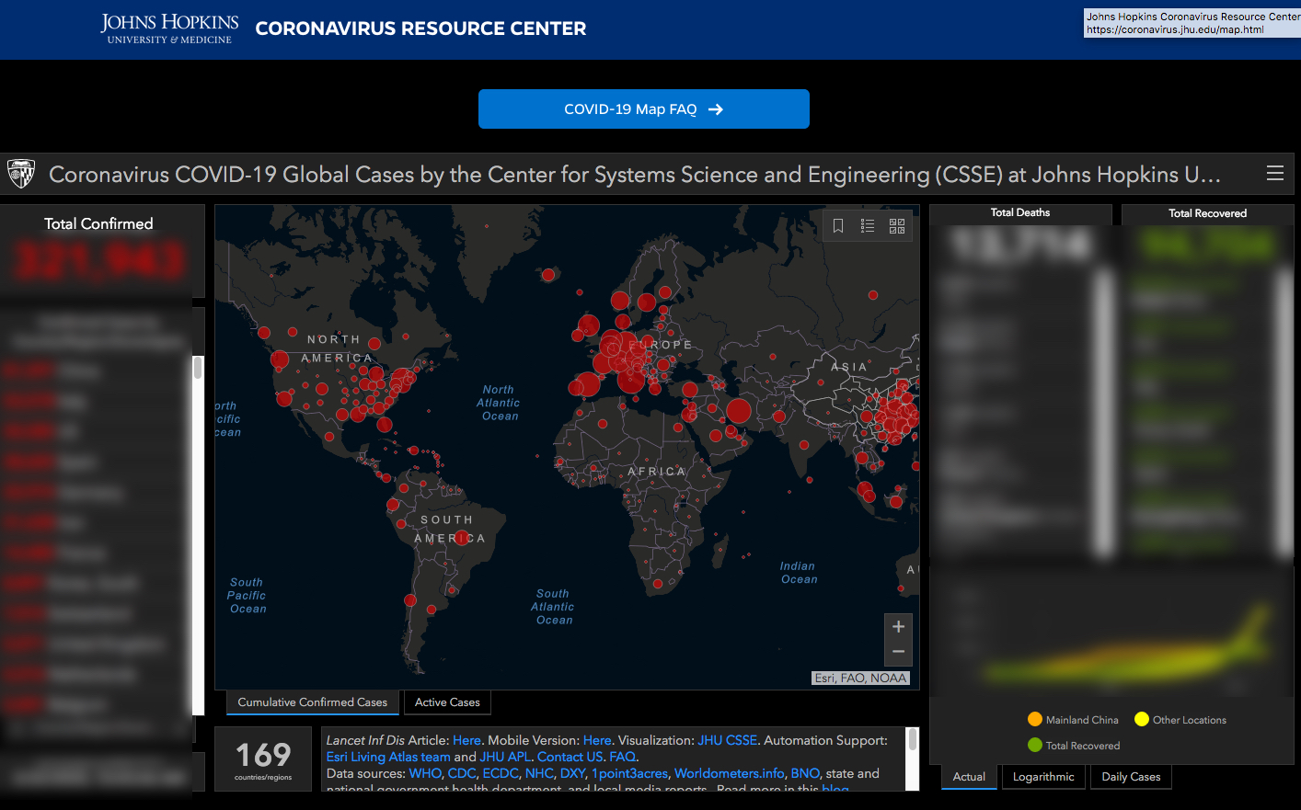
Task: Click the Johns Hopkins shield icon
Action: coord(21,174)
